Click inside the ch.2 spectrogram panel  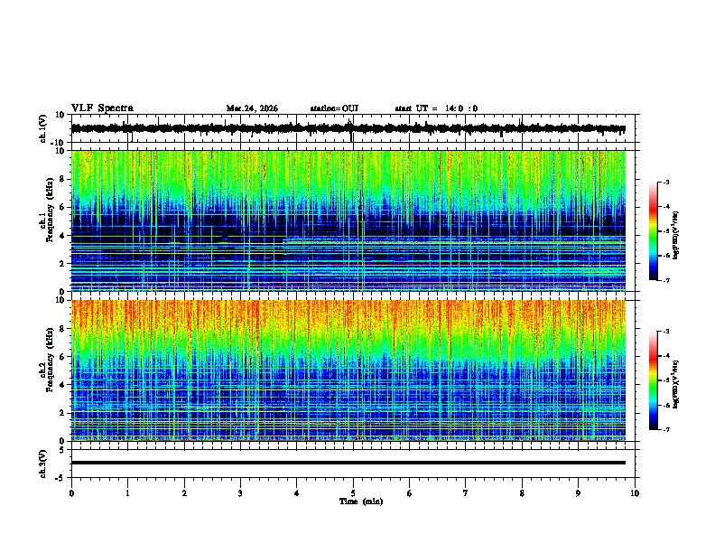tap(348, 370)
